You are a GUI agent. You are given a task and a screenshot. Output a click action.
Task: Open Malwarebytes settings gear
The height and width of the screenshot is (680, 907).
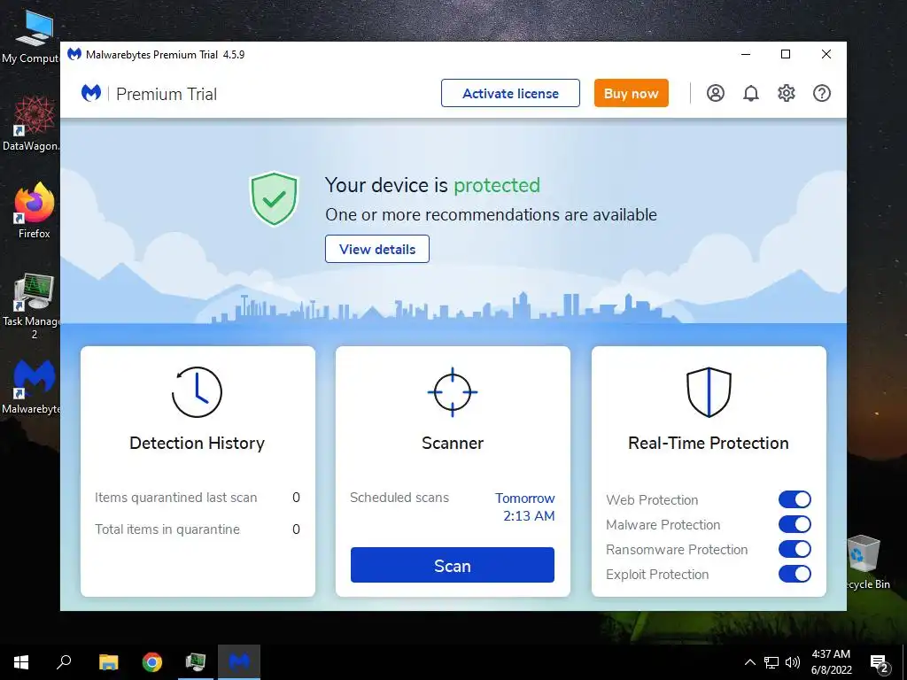(787, 93)
